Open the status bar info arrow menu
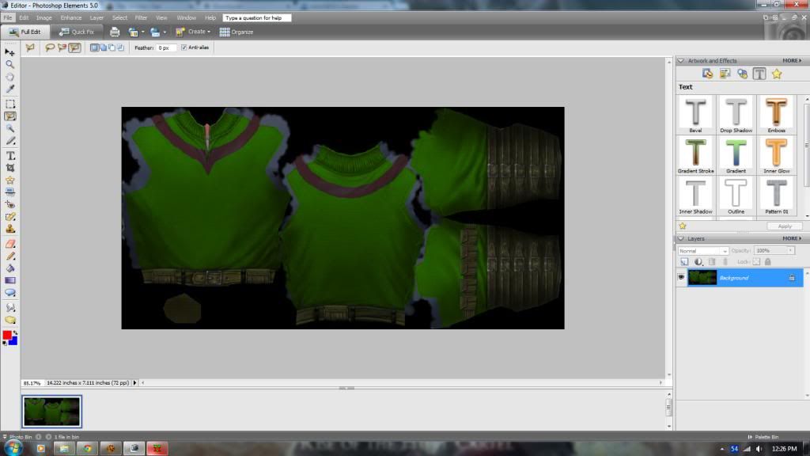This screenshot has width=810, height=456. click(134, 383)
